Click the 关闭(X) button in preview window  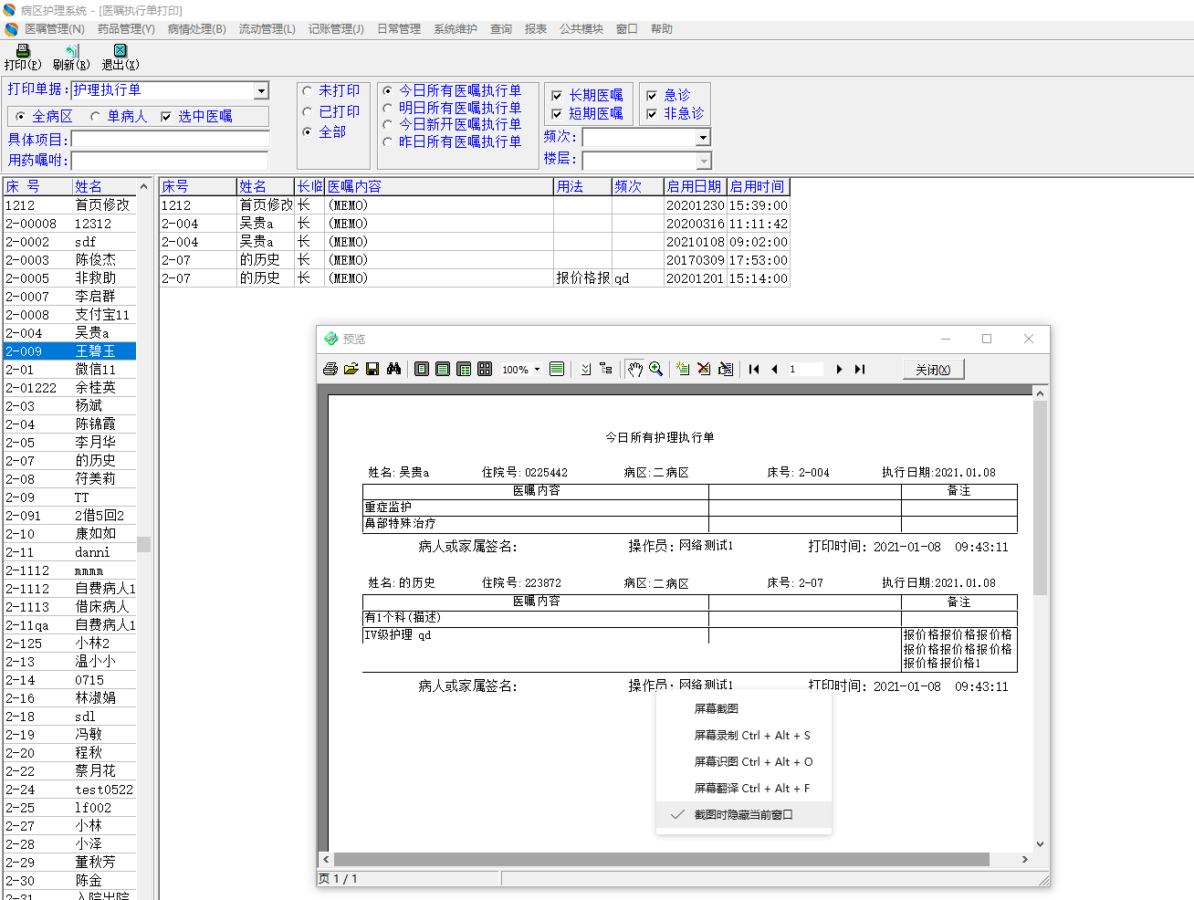933,369
